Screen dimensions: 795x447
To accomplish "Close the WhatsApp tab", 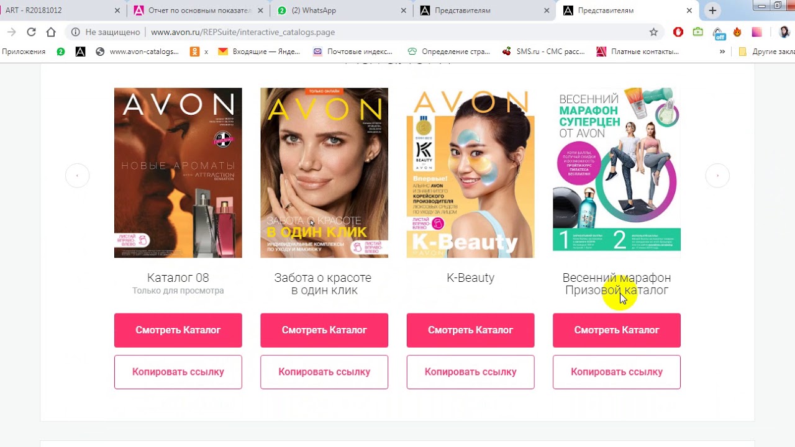I will click(x=404, y=11).
